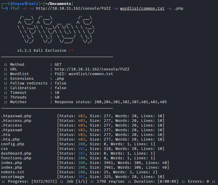Select the config.php result entry
Image resolution: width=218 pixels, height=185 pixels.
coord(13,144)
